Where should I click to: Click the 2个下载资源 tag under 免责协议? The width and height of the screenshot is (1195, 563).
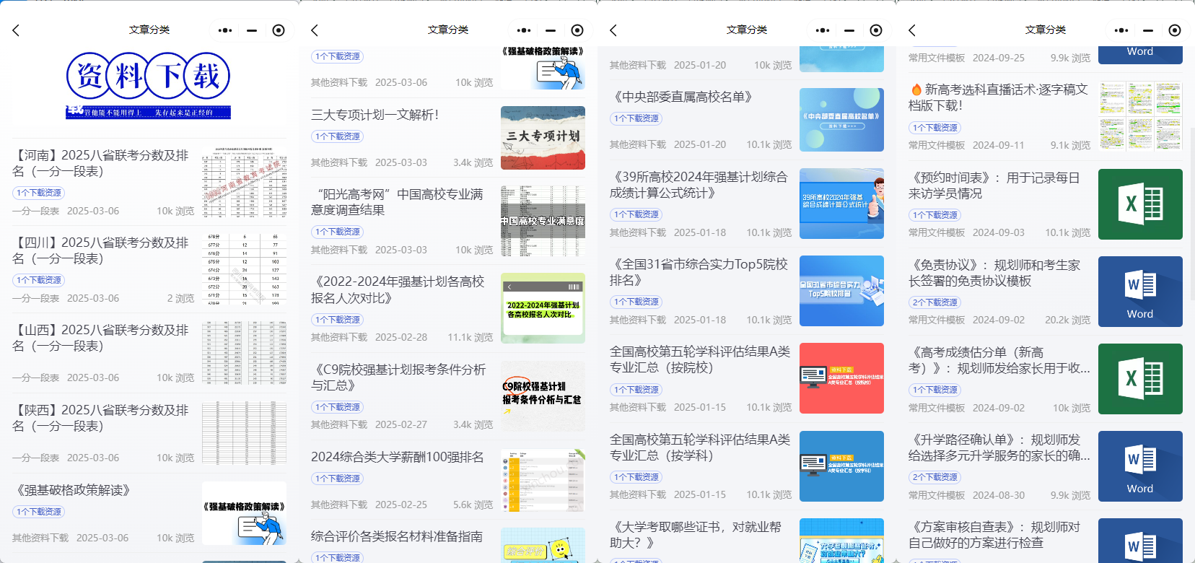click(935, 302)
